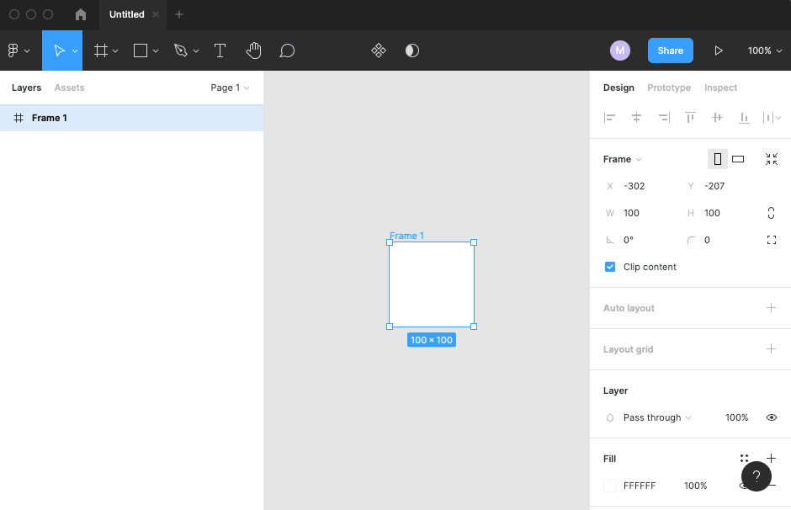Click the resize to fit icon
The image size is (791, 510).
click(x=772, y=159)
